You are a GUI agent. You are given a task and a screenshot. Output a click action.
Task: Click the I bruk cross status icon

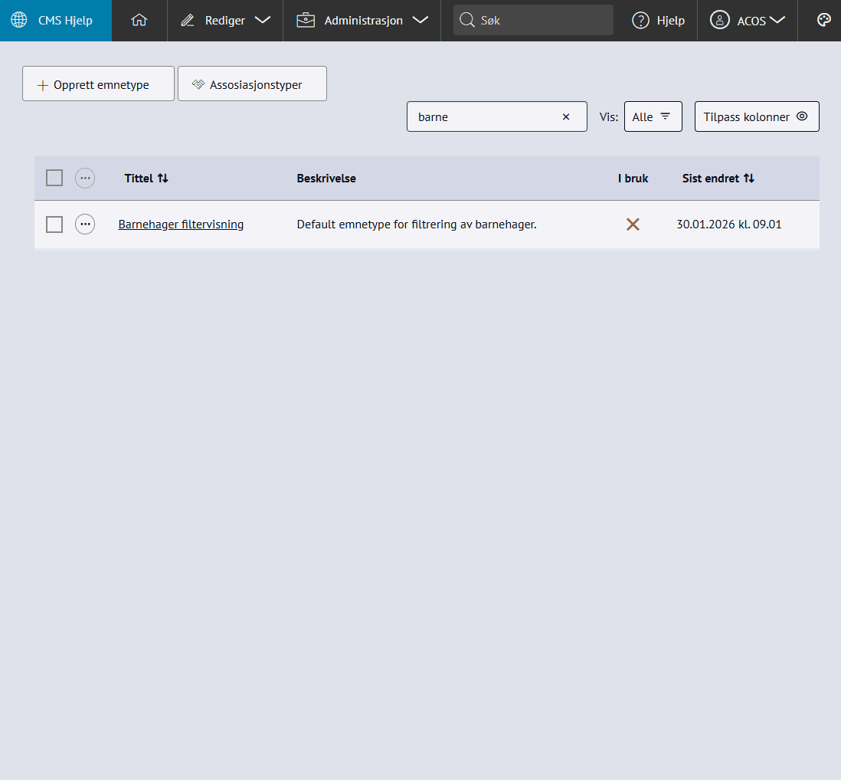[x=633, y=224]
